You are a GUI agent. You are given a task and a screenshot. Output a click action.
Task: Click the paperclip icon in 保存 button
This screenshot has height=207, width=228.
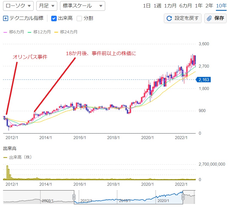[210, 18]
